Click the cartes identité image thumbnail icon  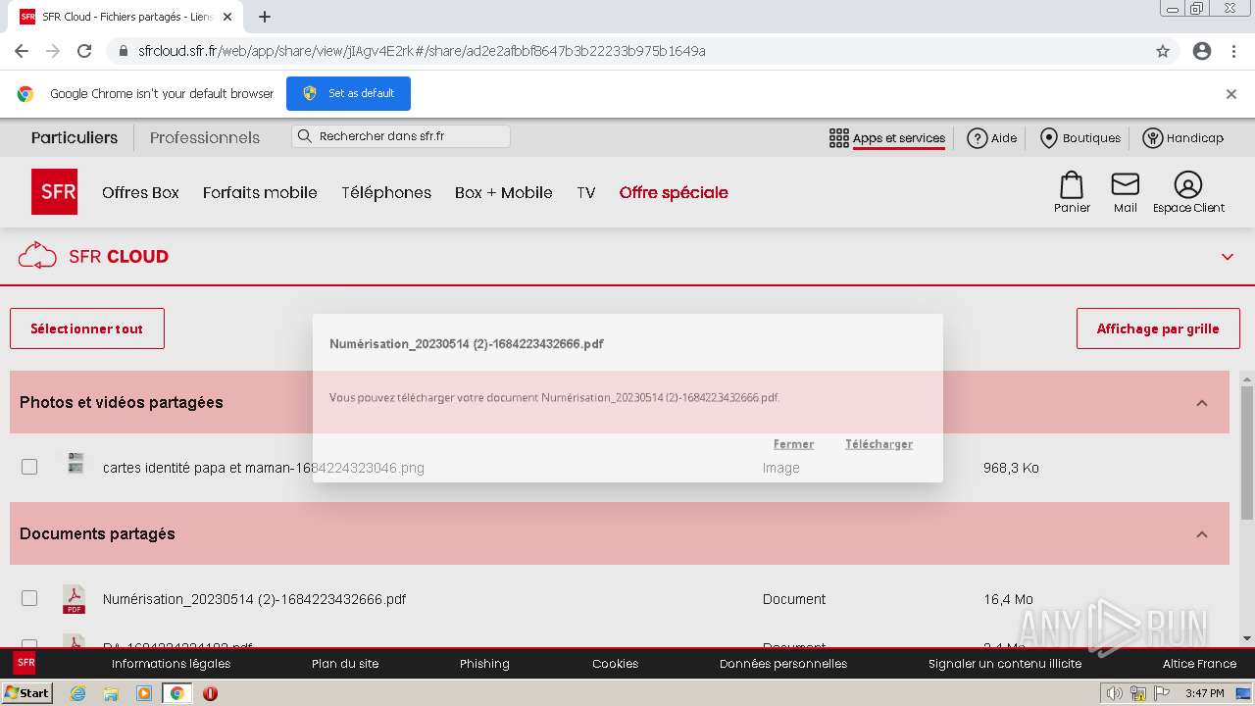(x=75, y=464)
